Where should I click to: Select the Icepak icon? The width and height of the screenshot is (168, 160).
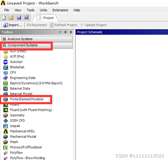[5, 126]
